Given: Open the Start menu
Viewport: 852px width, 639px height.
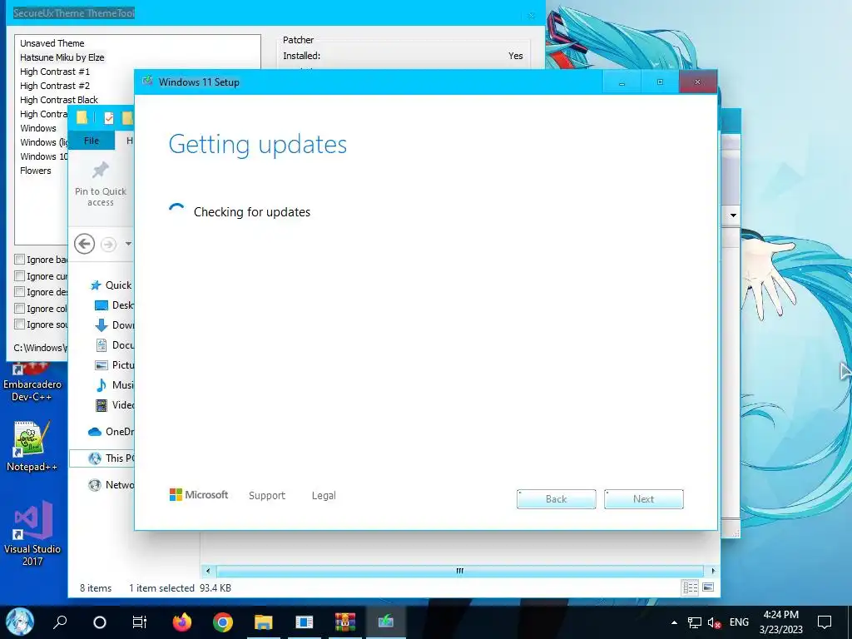Looking at the screenshot, I should pyautogui.click(x=20, y=621).
